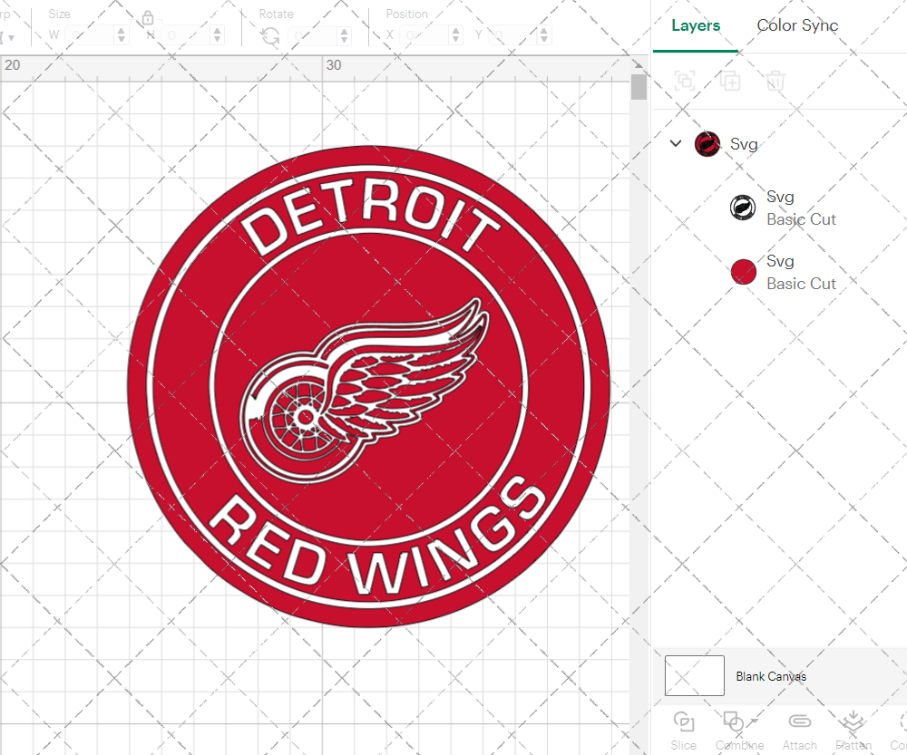Open the Combine menu
Screen dimensions: 907x755
click(739, 731)
